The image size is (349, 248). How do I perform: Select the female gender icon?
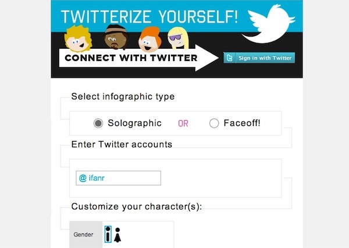(117, 235)
